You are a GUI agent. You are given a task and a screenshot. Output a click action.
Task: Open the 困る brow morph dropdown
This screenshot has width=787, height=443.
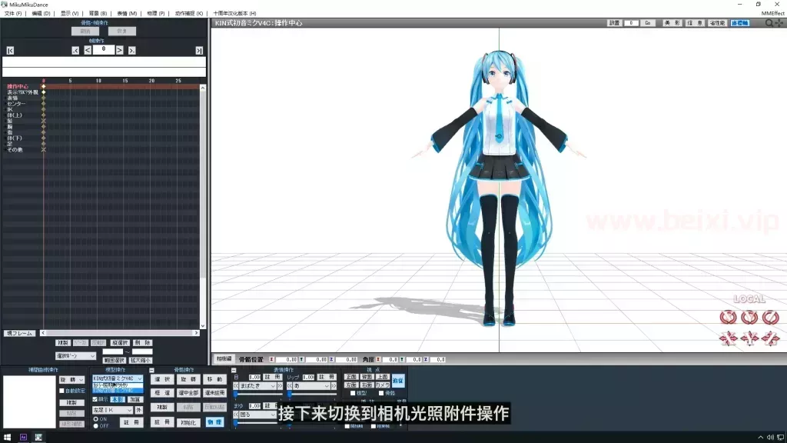tap(257, 415)
